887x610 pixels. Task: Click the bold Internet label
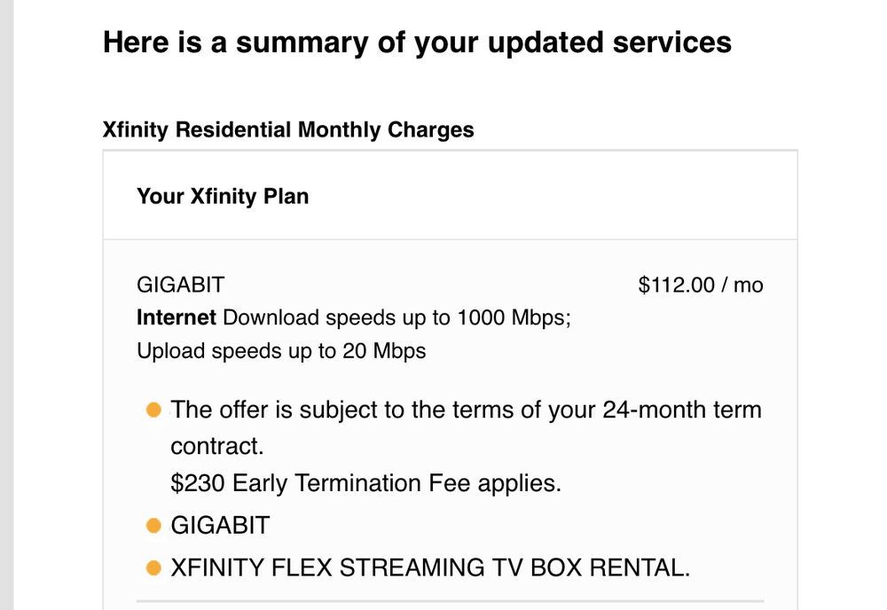pyautogui.click(x=176, y=317)
